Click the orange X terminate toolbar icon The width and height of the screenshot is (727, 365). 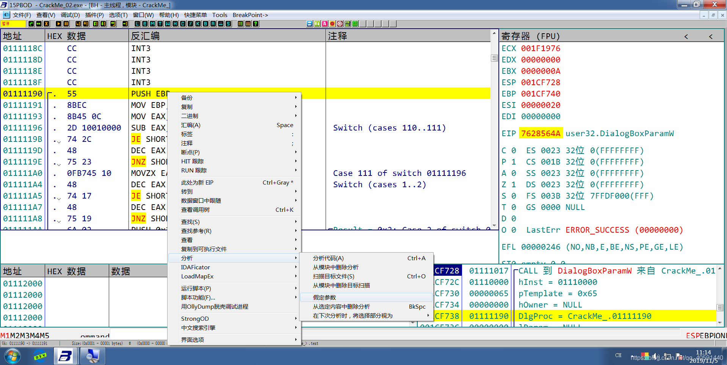click(x=47, y=23)
